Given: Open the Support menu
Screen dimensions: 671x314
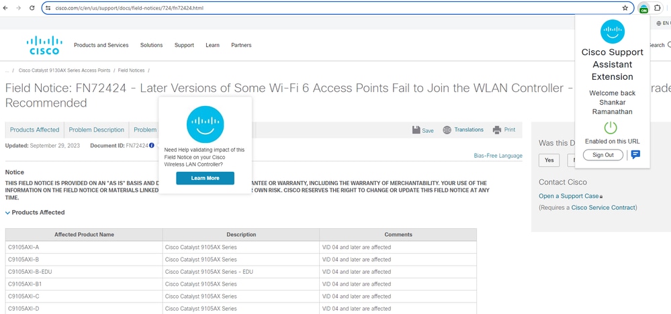Looking at the screenshot, I should 184,45.
